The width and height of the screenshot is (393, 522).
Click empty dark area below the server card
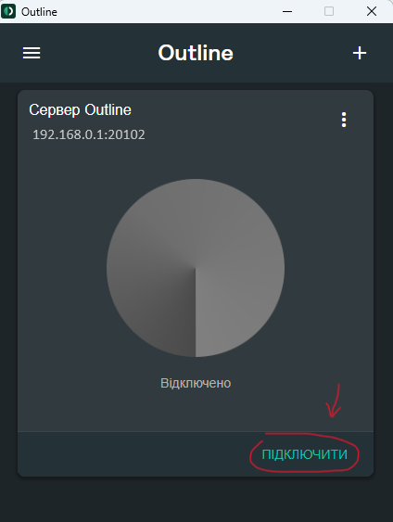[x=196, y=500]
